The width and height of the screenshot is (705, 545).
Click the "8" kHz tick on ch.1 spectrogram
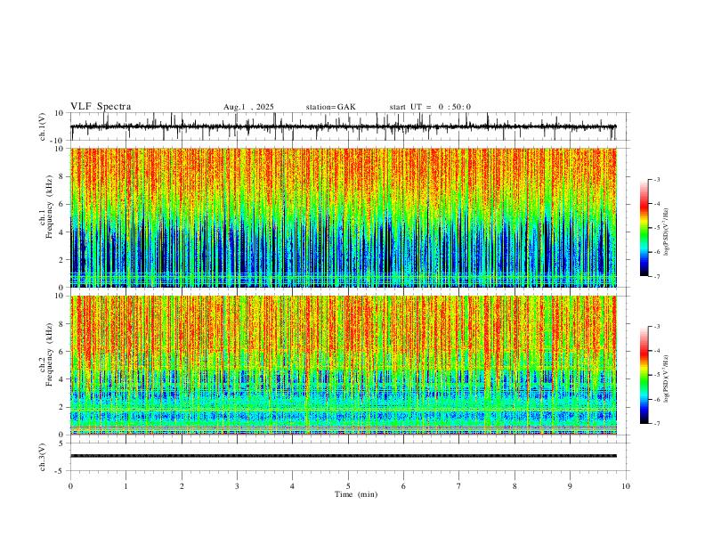click(x=62, y=176)
